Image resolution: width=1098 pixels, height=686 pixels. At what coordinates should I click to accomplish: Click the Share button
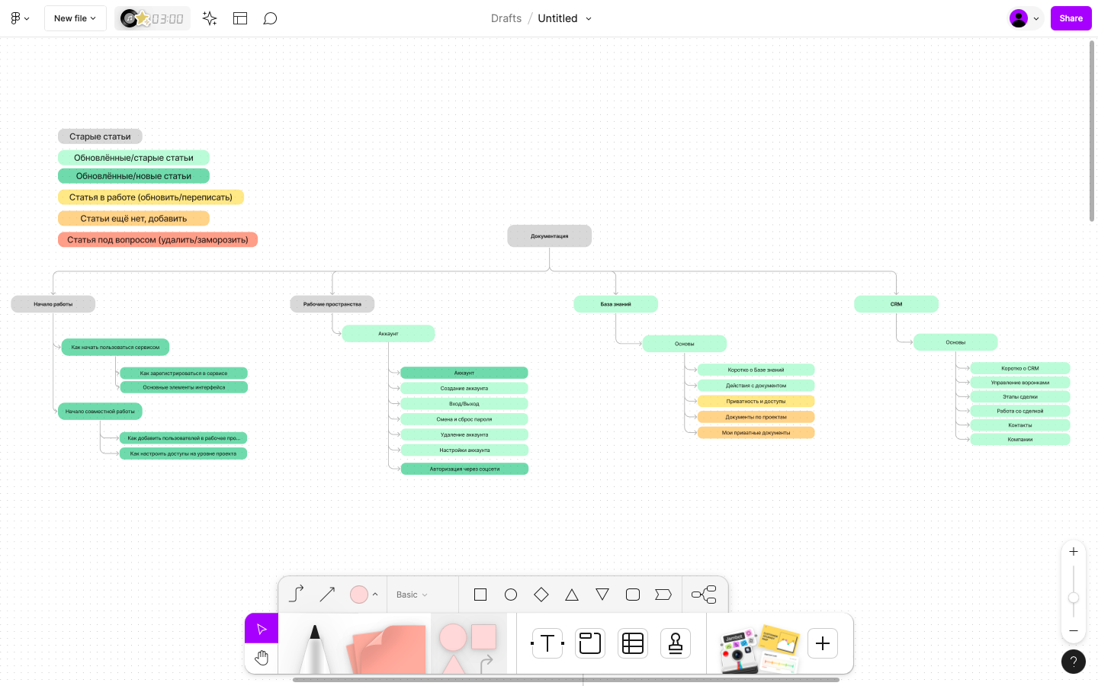[x=1071, y=18]
